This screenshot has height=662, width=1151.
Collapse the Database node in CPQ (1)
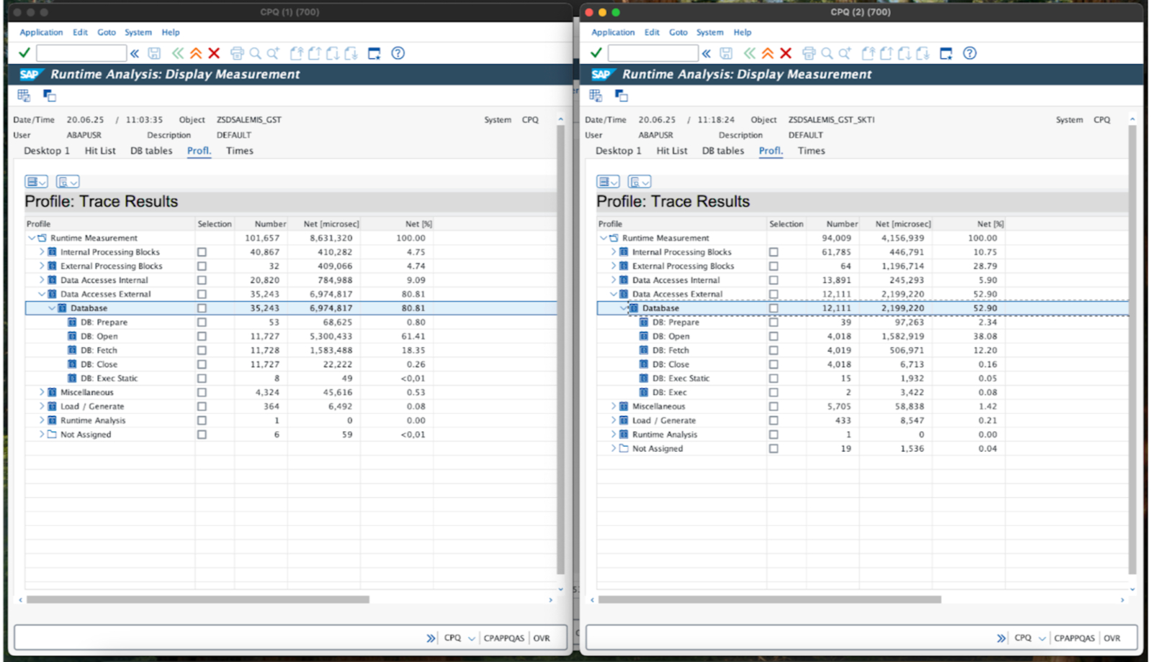pos(52,308)
